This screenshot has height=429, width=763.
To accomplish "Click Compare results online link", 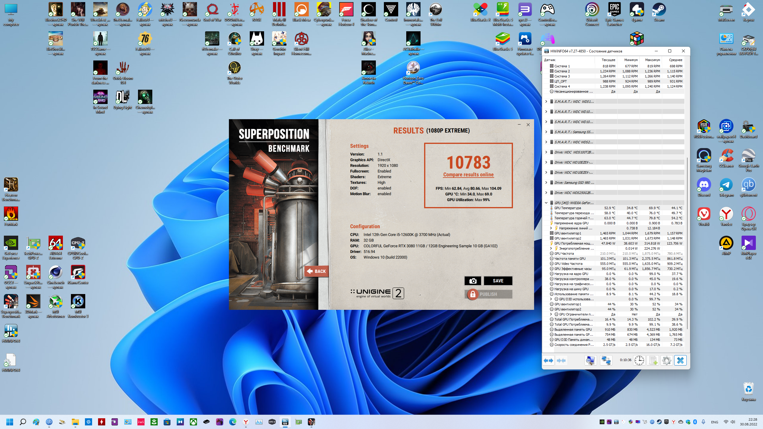I will (x=468, y=175).
